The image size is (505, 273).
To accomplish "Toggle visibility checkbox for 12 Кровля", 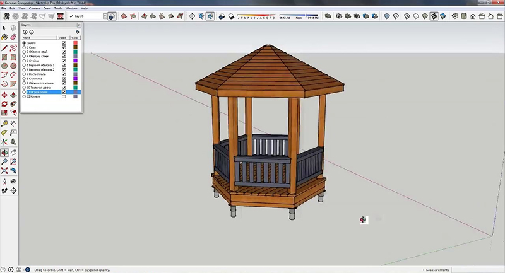I will 64,96.
